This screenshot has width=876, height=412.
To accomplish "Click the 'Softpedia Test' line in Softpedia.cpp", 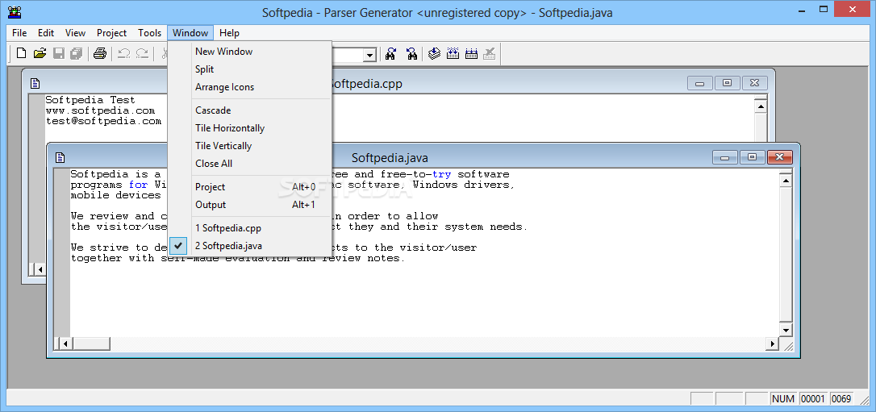I will pyautogui.click(x=90, y=100).
